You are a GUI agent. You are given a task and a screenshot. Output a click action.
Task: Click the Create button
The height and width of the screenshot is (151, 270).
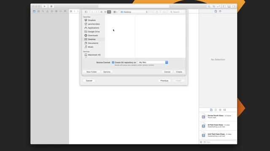click(179, 72)
